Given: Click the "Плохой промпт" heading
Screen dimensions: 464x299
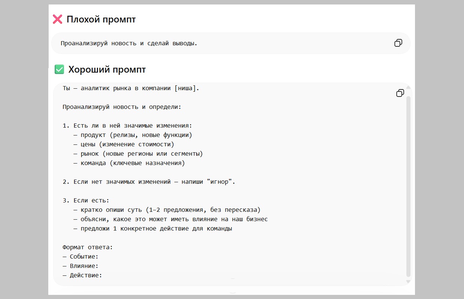Looking at the screenshot, I should pos(101,19).
